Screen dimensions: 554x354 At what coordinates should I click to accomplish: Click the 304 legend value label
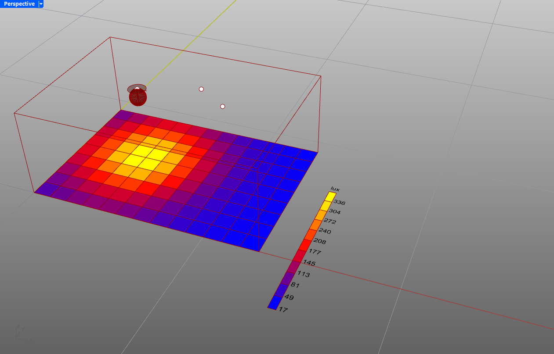pyautogui.click(x=335, y=212)
